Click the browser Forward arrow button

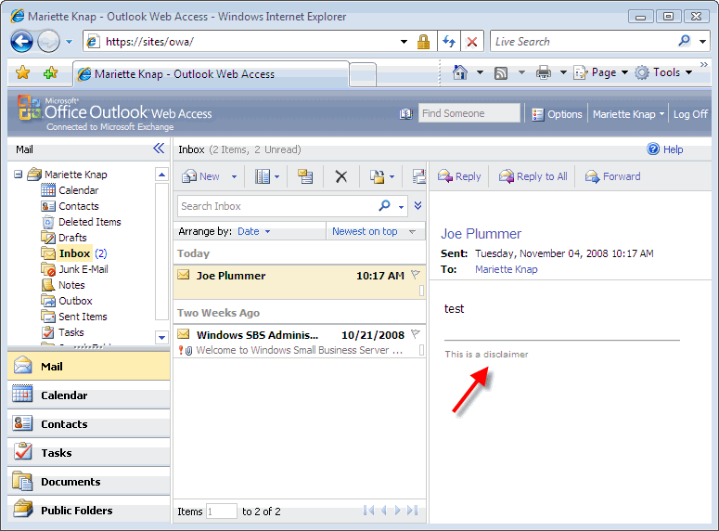(x=48, y=41)
